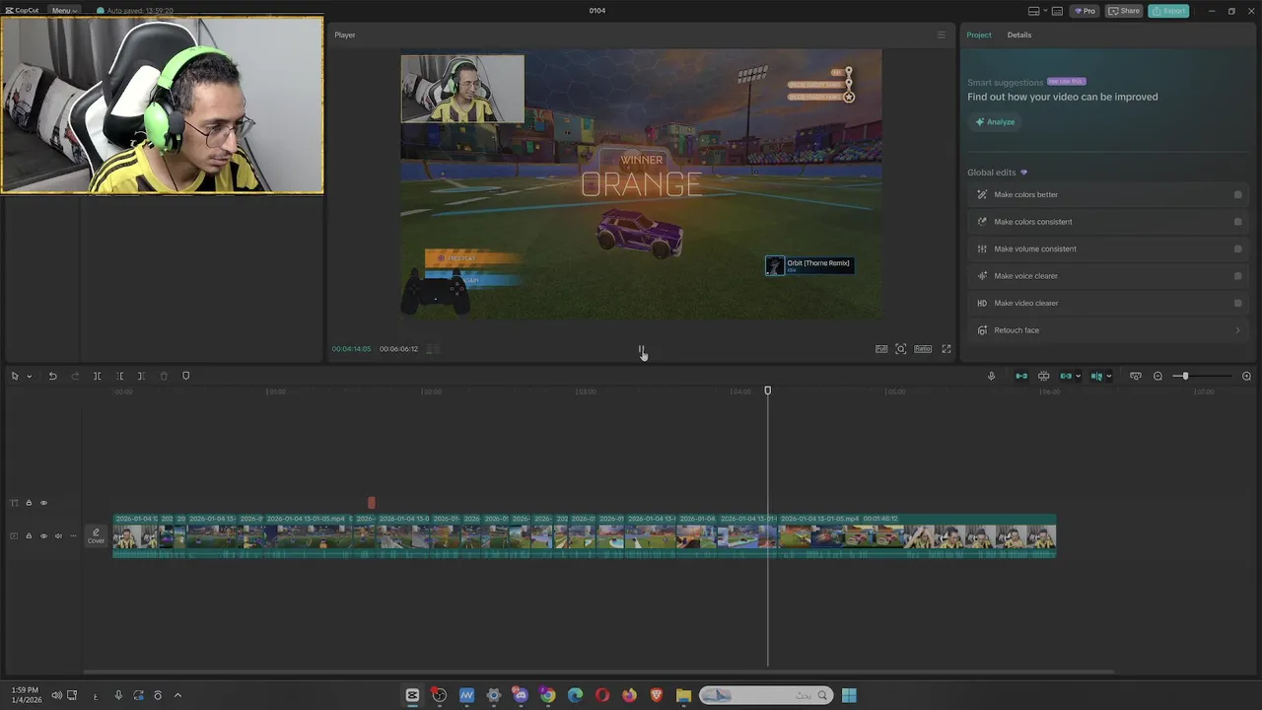The width and height of the screenshot is (1262, 710).
Task: Start voiceover recording with microphone icon
Action: [992, 376]
